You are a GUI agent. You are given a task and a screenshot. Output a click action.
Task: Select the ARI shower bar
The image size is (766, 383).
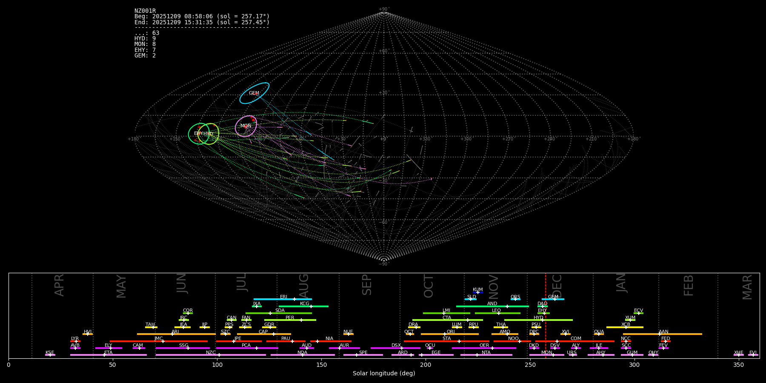pyautogui.click(x=176, y=334)
